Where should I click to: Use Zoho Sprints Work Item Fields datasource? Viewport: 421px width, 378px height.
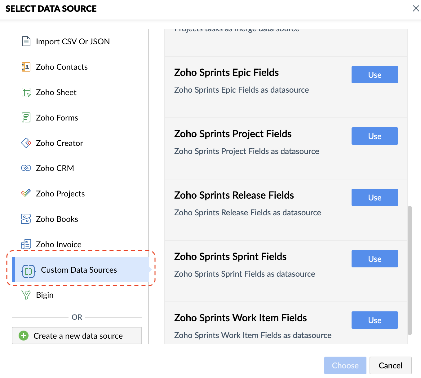click(374, 320)
